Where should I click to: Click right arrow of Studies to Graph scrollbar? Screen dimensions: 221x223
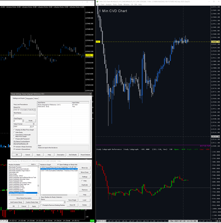coord(77,195)
